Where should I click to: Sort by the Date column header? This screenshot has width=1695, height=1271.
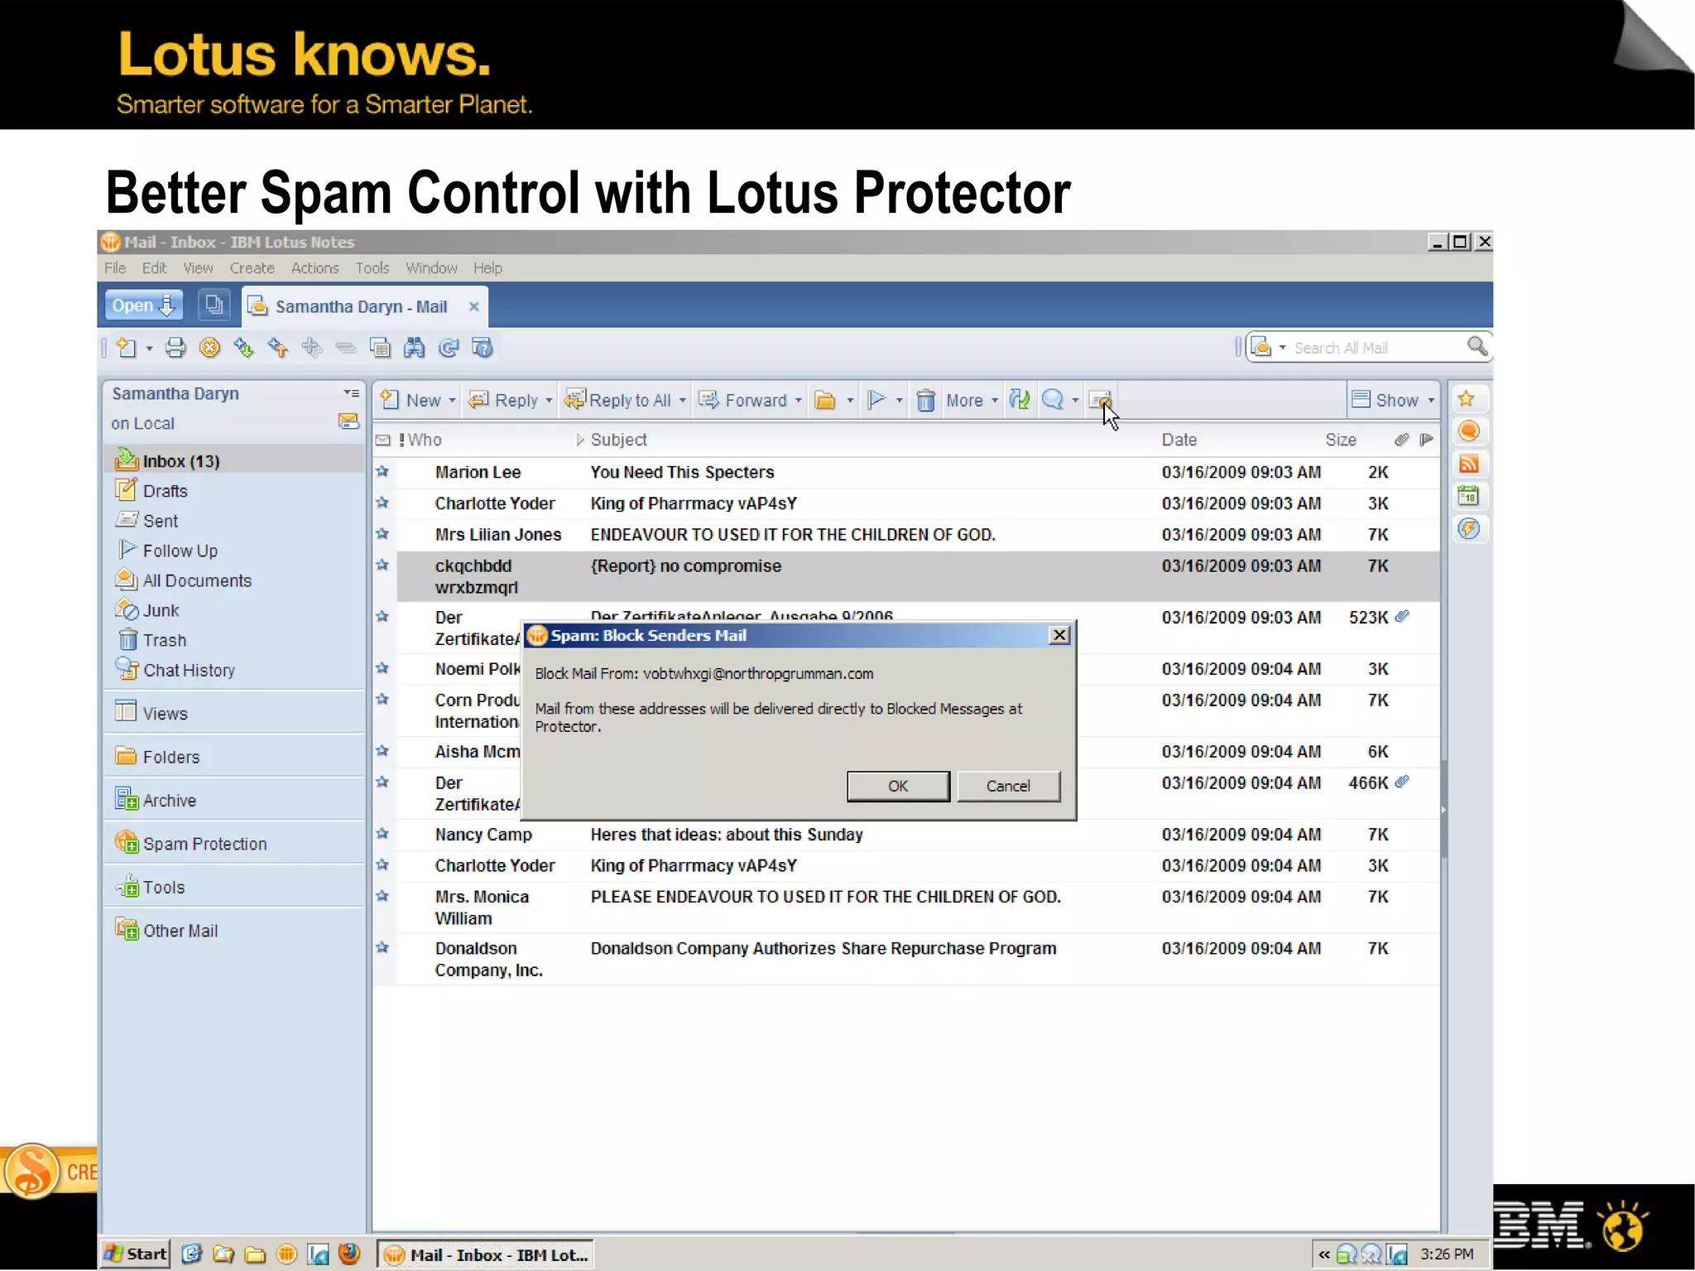click(1179, 440)
